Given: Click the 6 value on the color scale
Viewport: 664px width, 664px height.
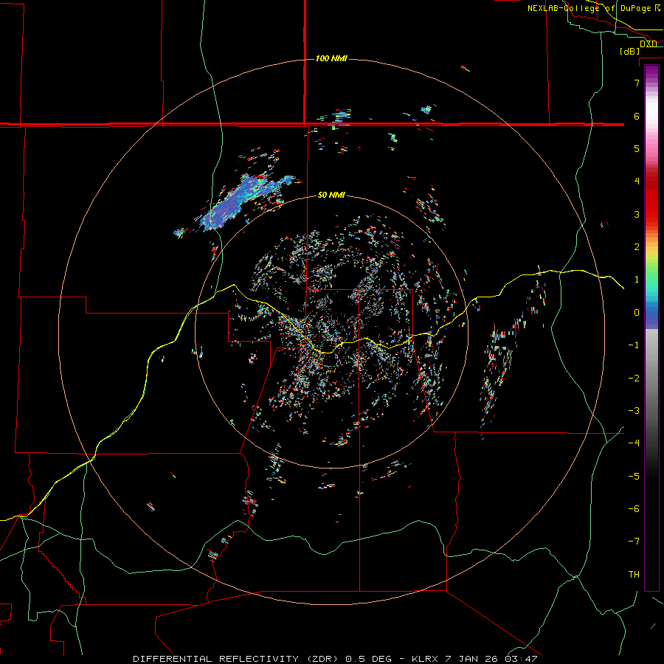Looking at the screenshot, I should (637, 116).
